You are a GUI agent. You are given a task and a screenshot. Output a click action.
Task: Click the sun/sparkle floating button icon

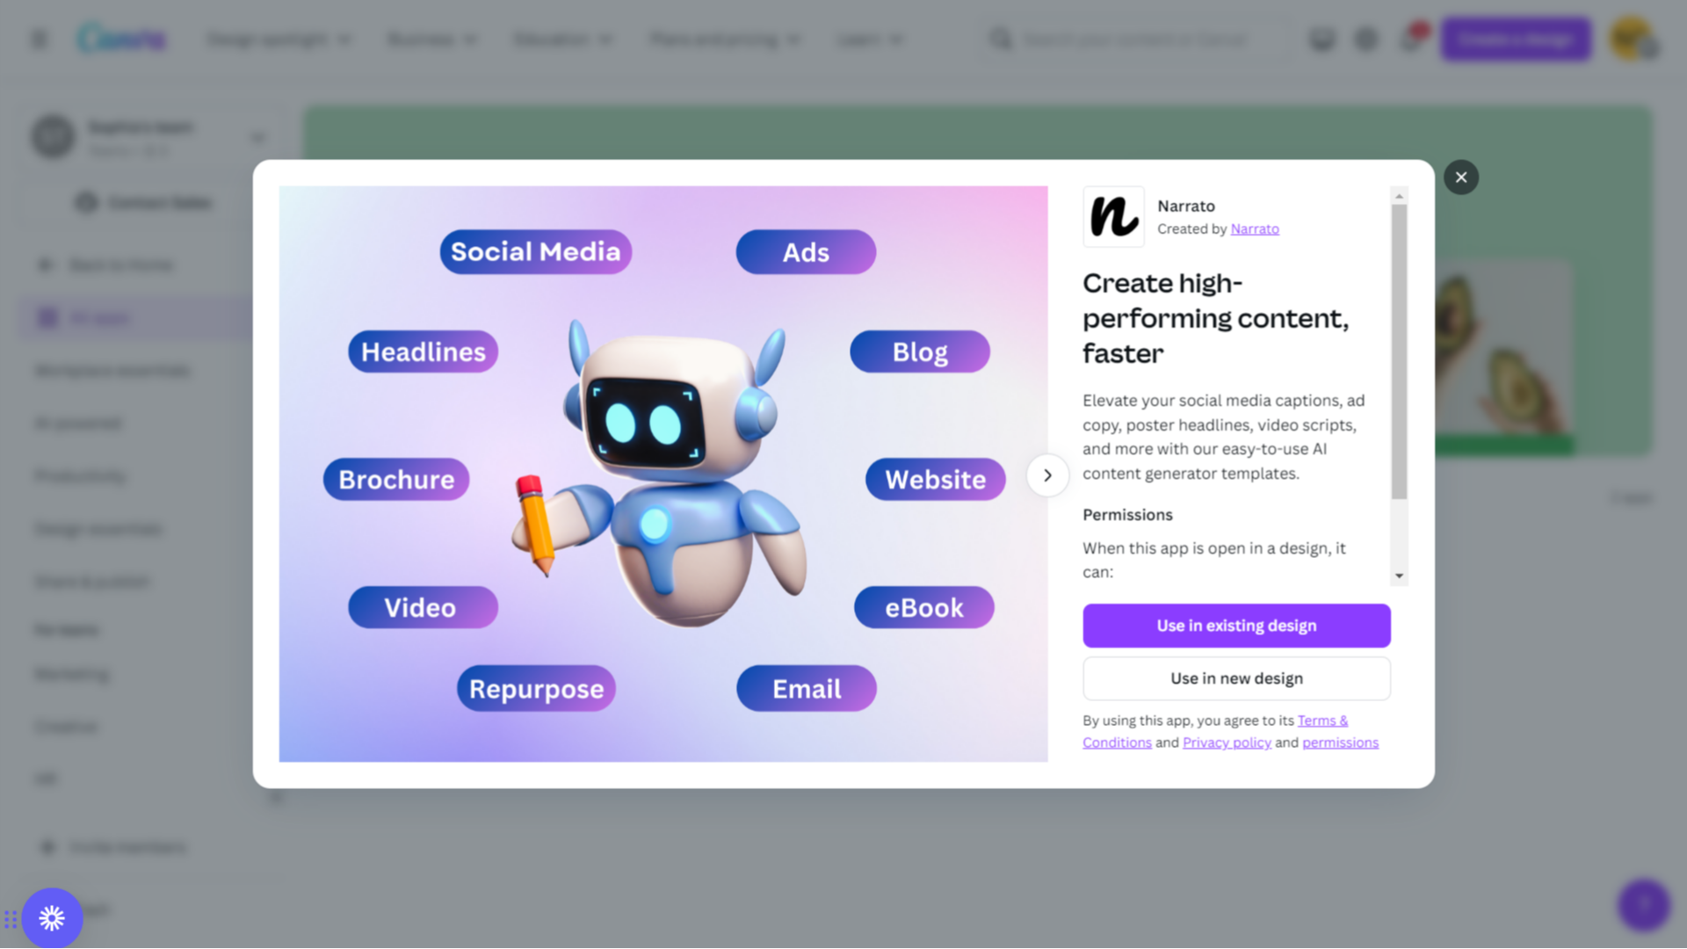[x=51, y=916]
